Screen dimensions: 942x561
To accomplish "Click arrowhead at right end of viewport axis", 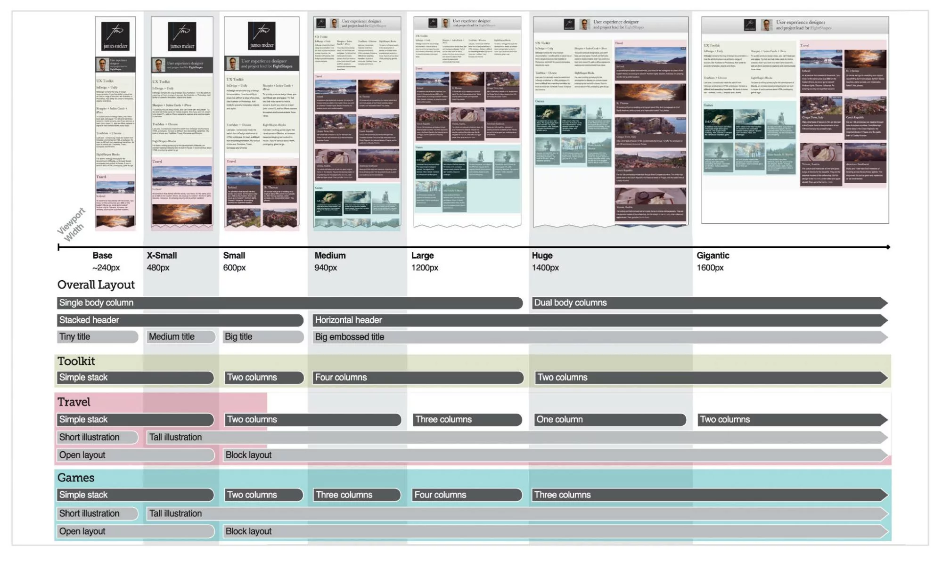I will point(888,247).
